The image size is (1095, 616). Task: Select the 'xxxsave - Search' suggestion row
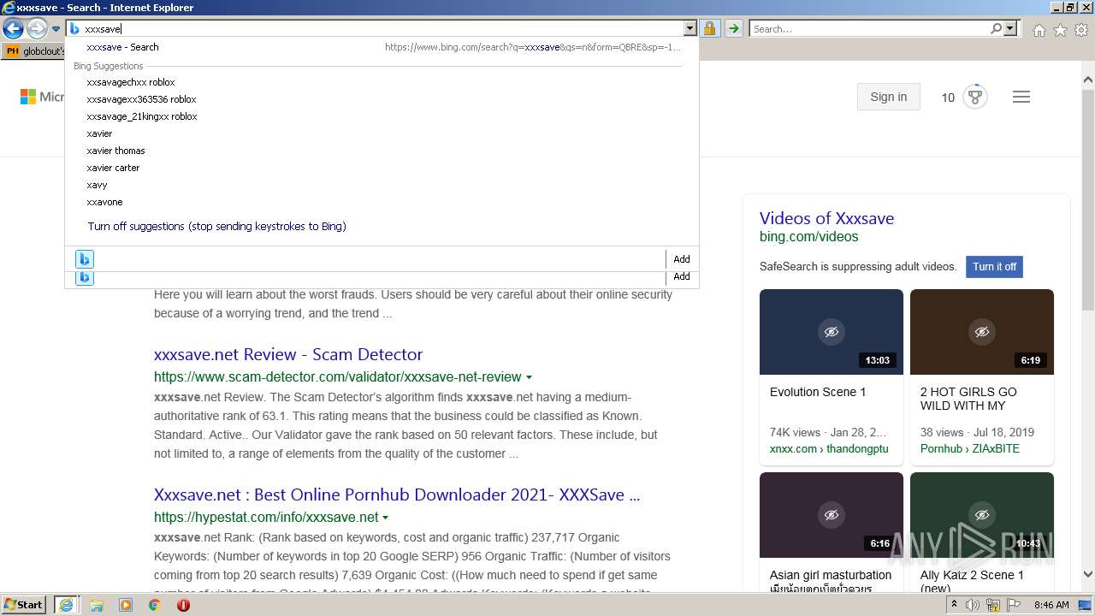[382, 47]
